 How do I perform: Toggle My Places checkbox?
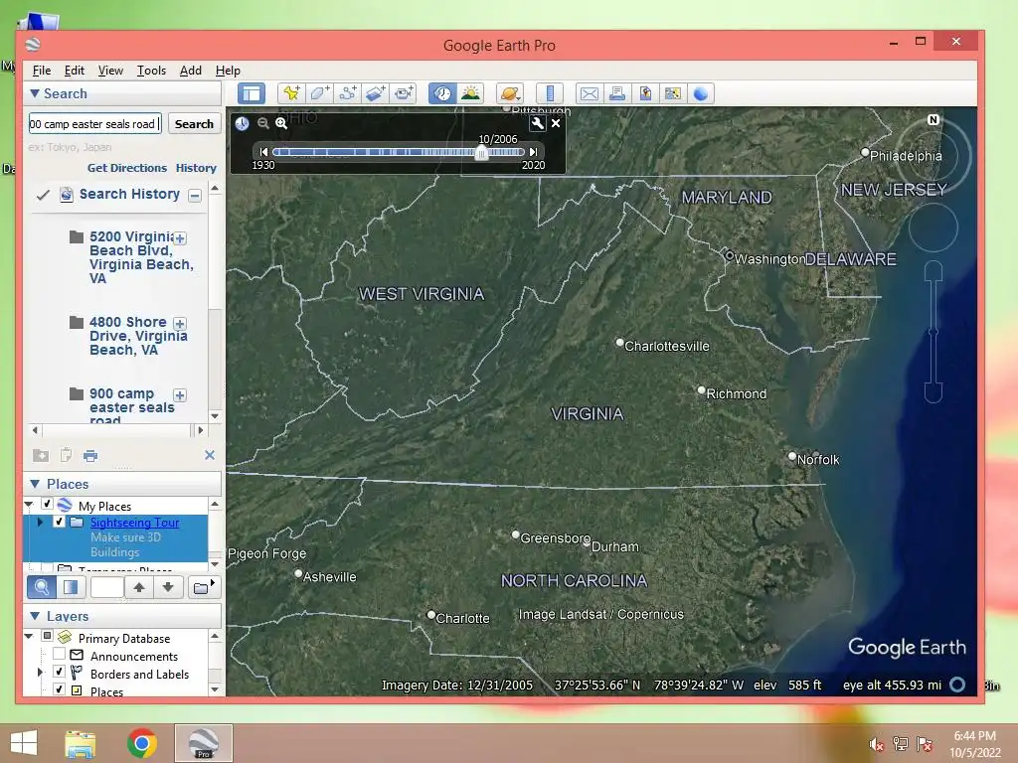[x=47, y=504]
